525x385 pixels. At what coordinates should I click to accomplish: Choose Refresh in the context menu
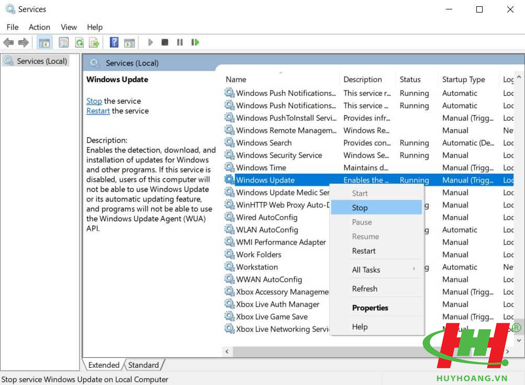pos(377,289)
